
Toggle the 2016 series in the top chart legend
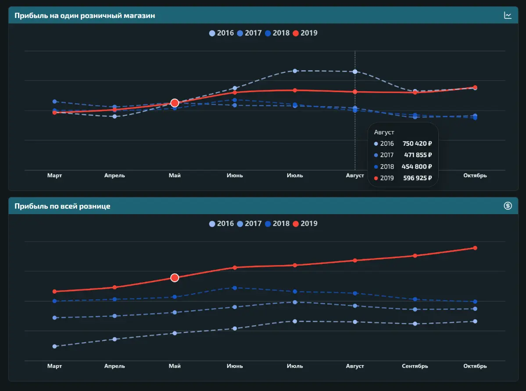(222, 33)
